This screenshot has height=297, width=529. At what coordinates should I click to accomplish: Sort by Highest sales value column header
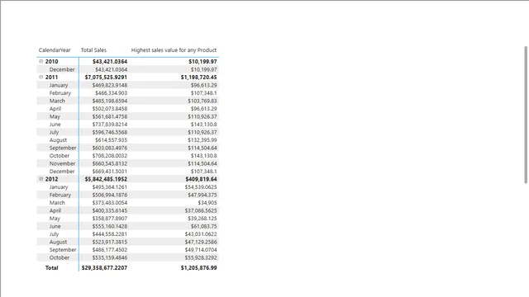[x=174, y=50]
